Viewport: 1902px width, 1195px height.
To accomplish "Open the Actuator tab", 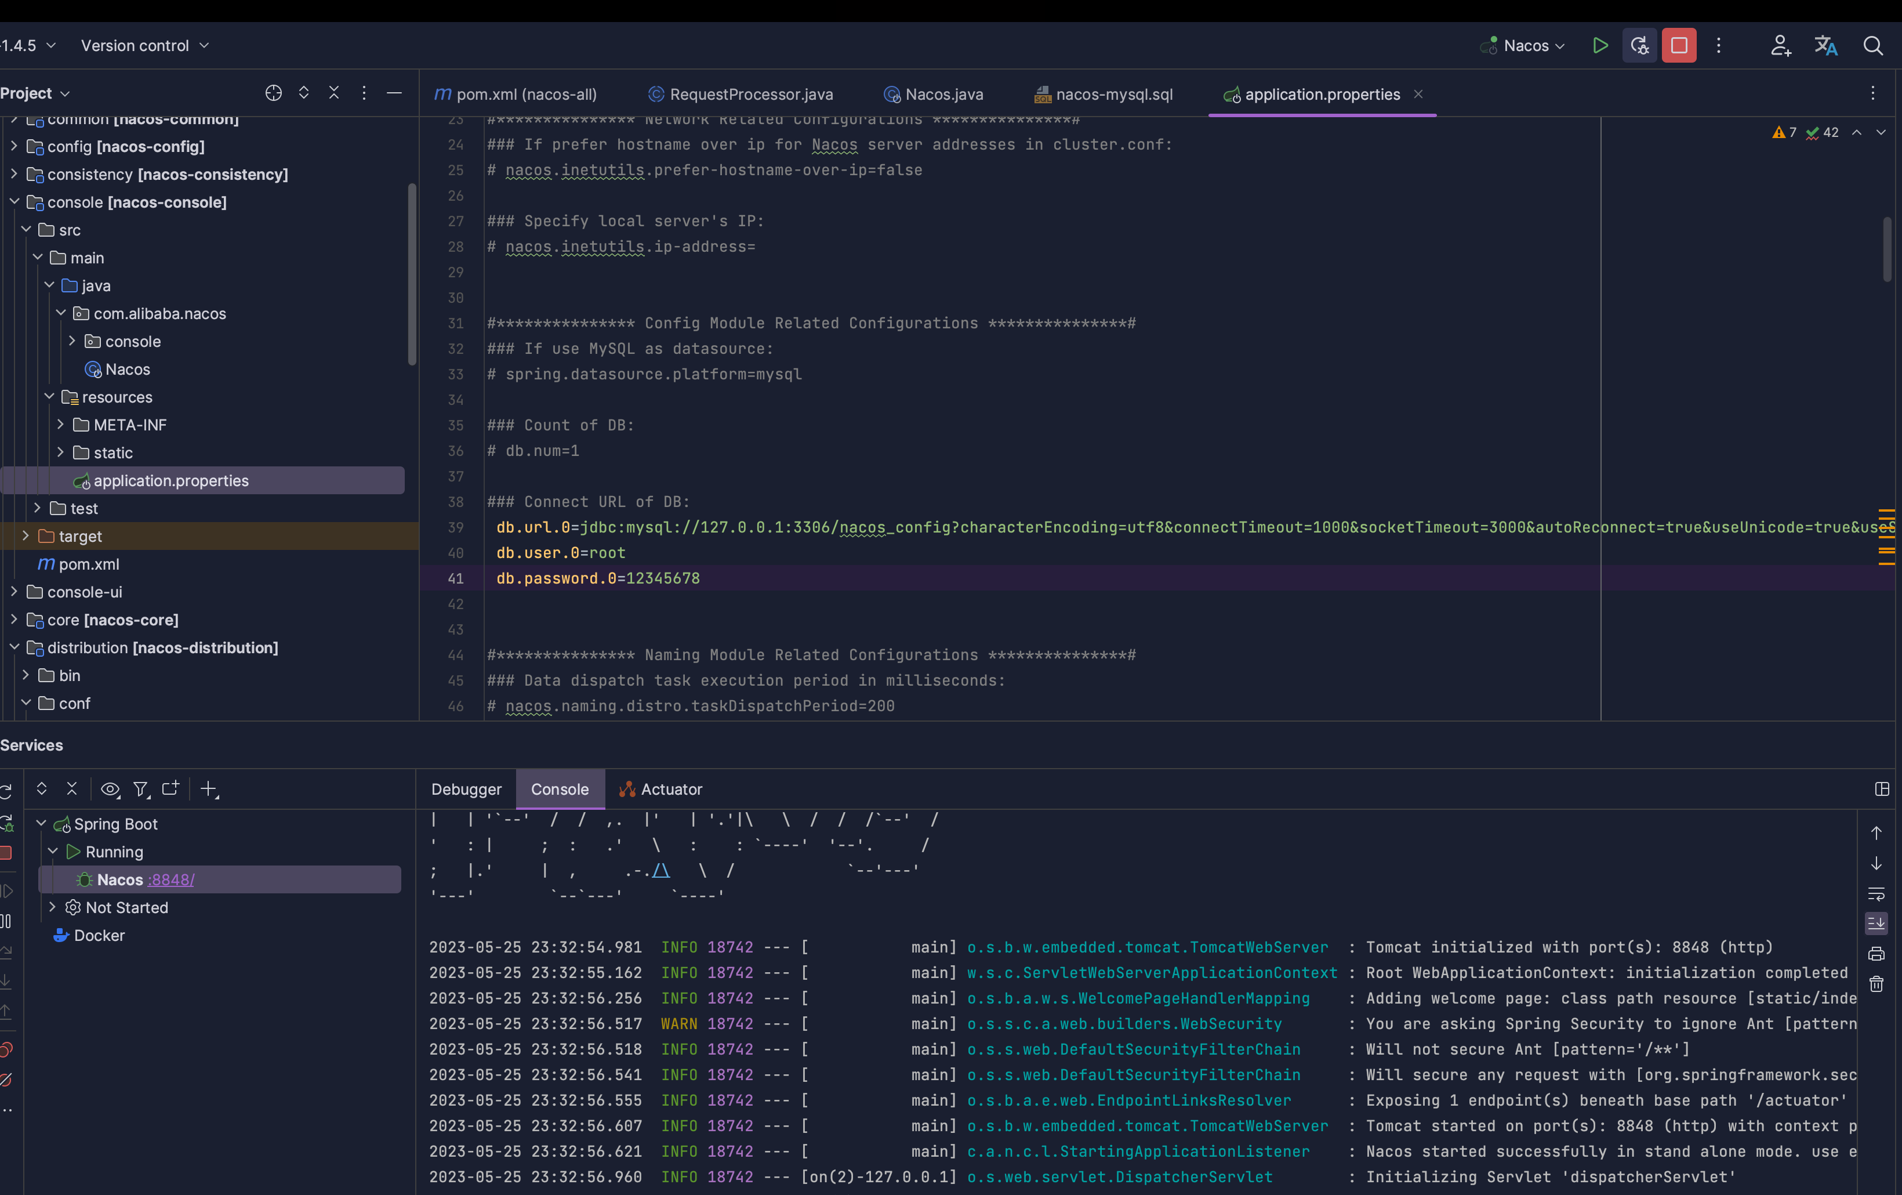I will click(660, 789).
